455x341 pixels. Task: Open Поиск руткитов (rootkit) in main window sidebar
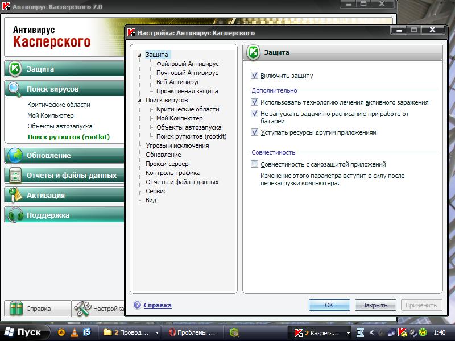pyautogui.click(x=69, y=137)
